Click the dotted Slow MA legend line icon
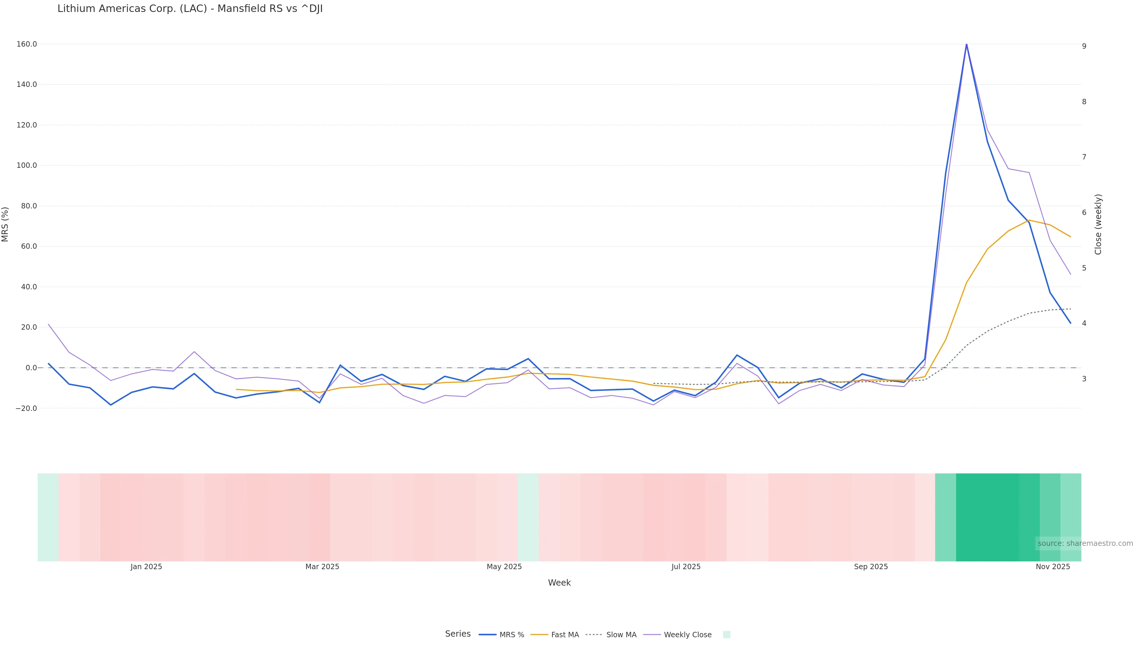Image resolution: width=1148 pixels, height=645 pixels. point(594,635)
